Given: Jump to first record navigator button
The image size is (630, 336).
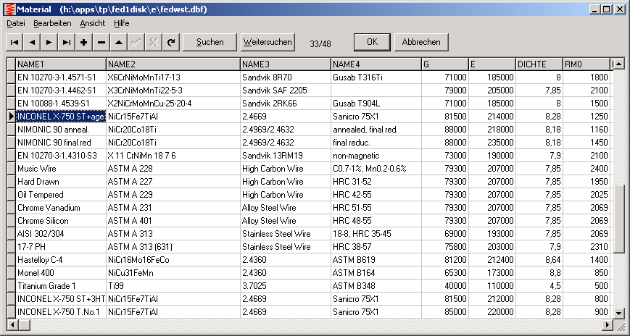Looking at the screenshot, I should 14,42.
